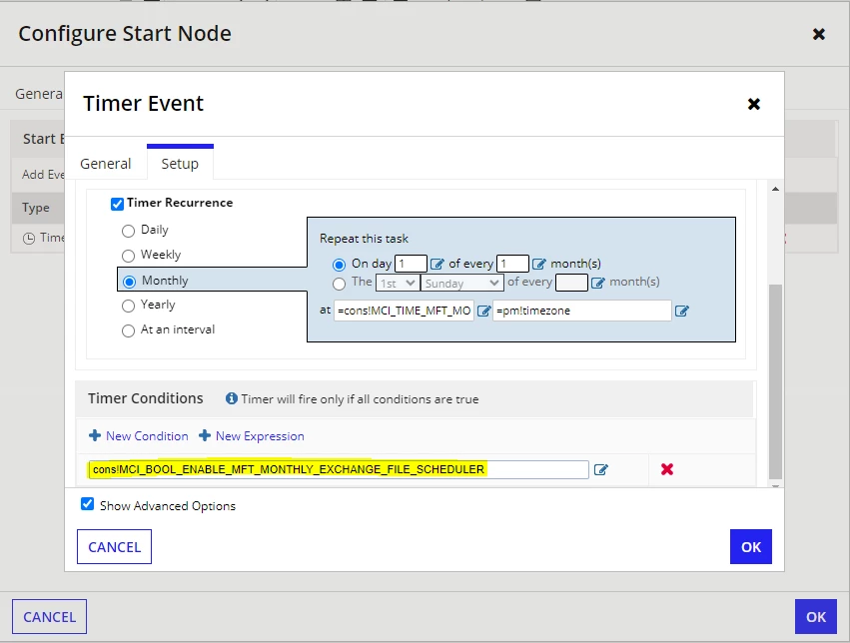Open expression editor beside the disabled month(s) field
The width and height of the screenshot is (850, 643).
597,283
